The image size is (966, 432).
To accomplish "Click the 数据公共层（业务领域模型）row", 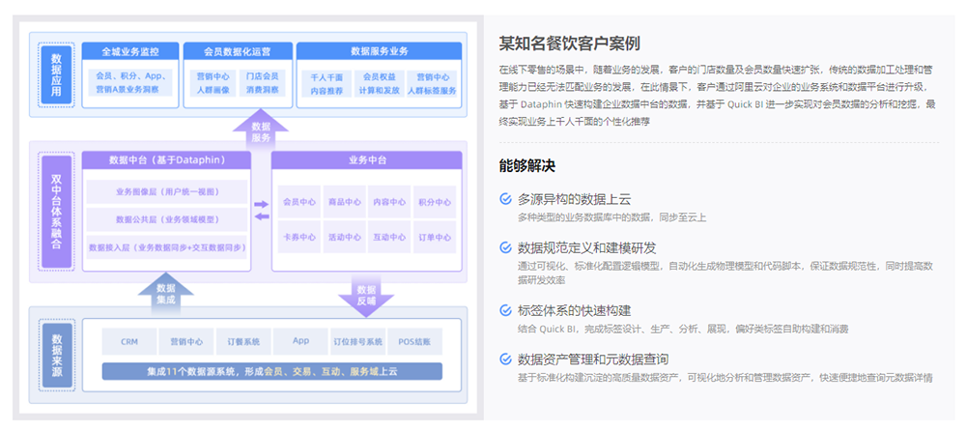I will pos(167,218).
